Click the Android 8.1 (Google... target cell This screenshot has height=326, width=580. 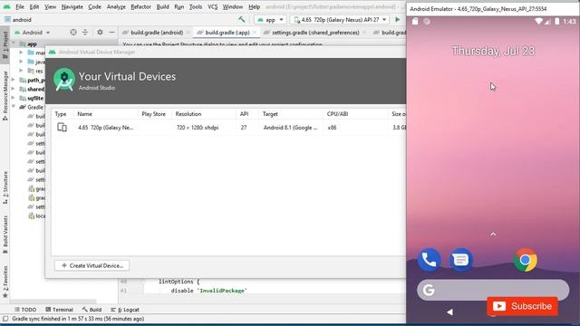290,128
